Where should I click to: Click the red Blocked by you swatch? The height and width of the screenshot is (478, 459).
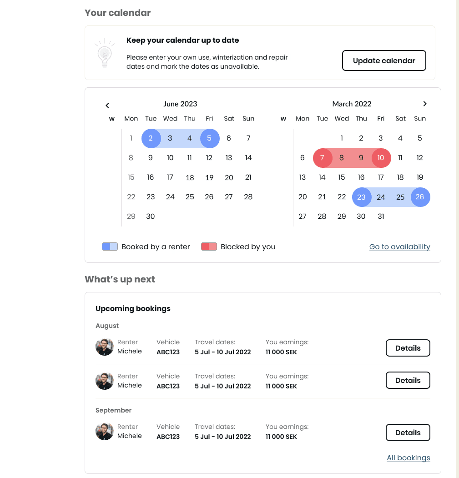pyautogui.click(x=209, y=247)
